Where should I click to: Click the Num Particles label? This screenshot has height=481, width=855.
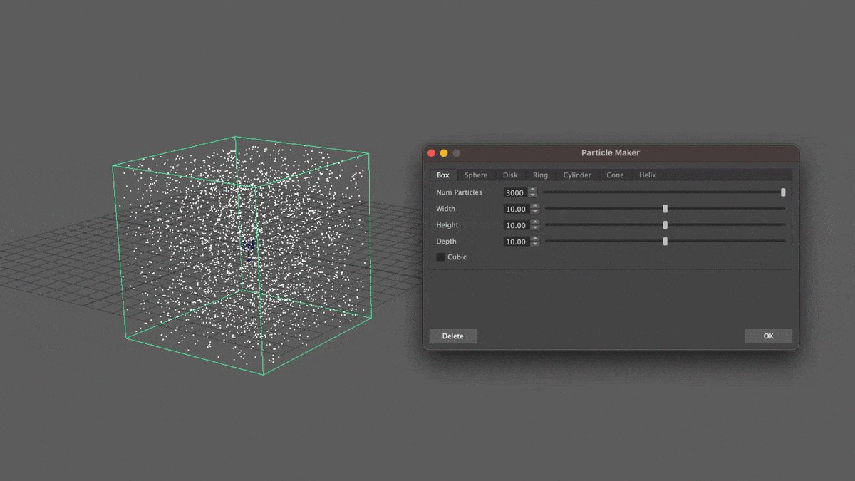(x=459, y=193)
